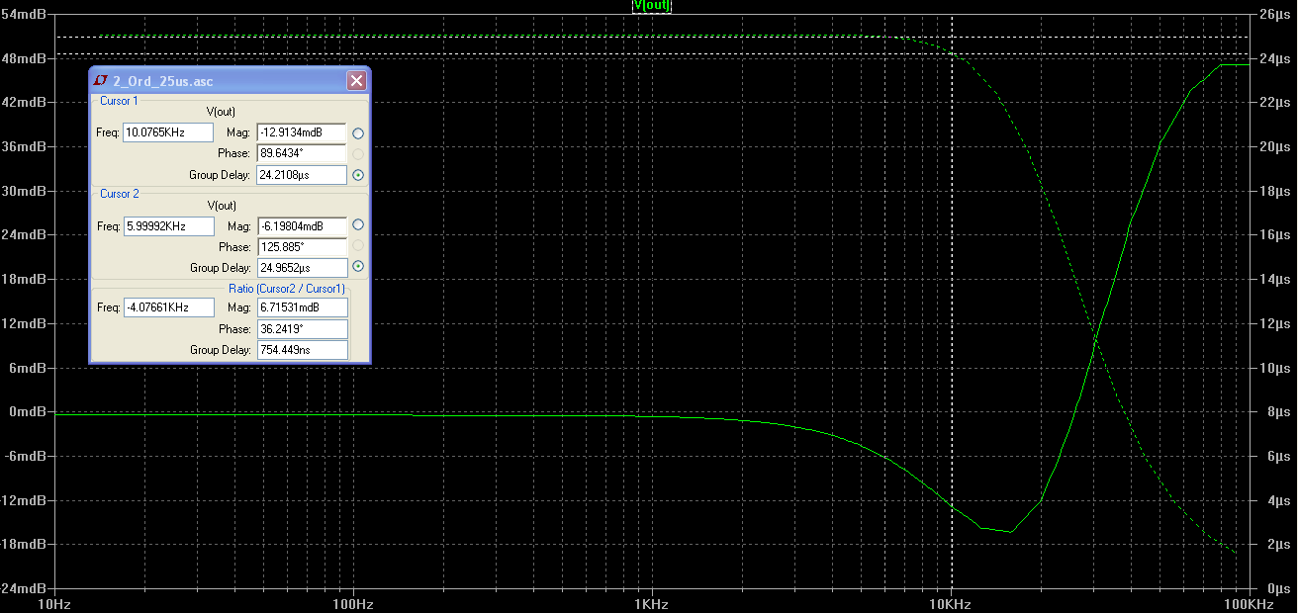Click the 24µs label on the right axis
This screenshot has width=1298, height=613.
[1273, 58]
